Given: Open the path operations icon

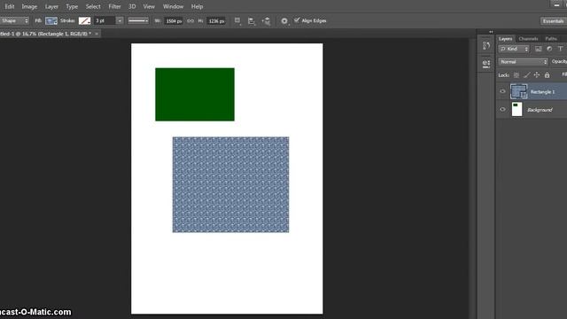Looking at the screenshot, I should point(237,21).
